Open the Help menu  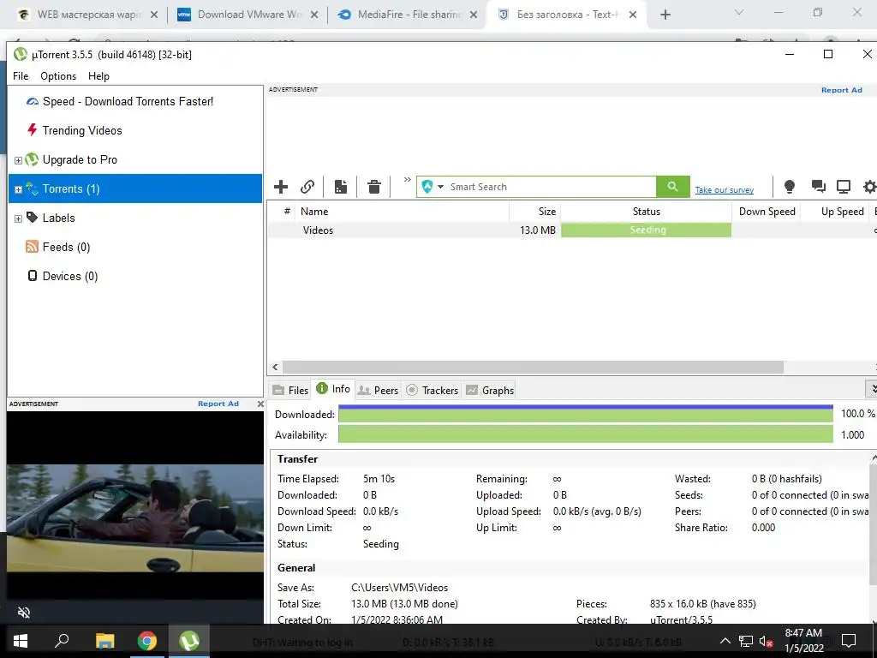(99, 76)
